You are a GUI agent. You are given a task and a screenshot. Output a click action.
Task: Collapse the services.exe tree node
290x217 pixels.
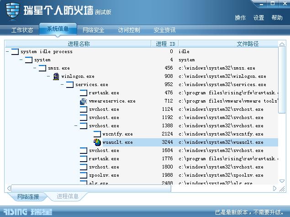pyautogui.click(x=62, y=85)
